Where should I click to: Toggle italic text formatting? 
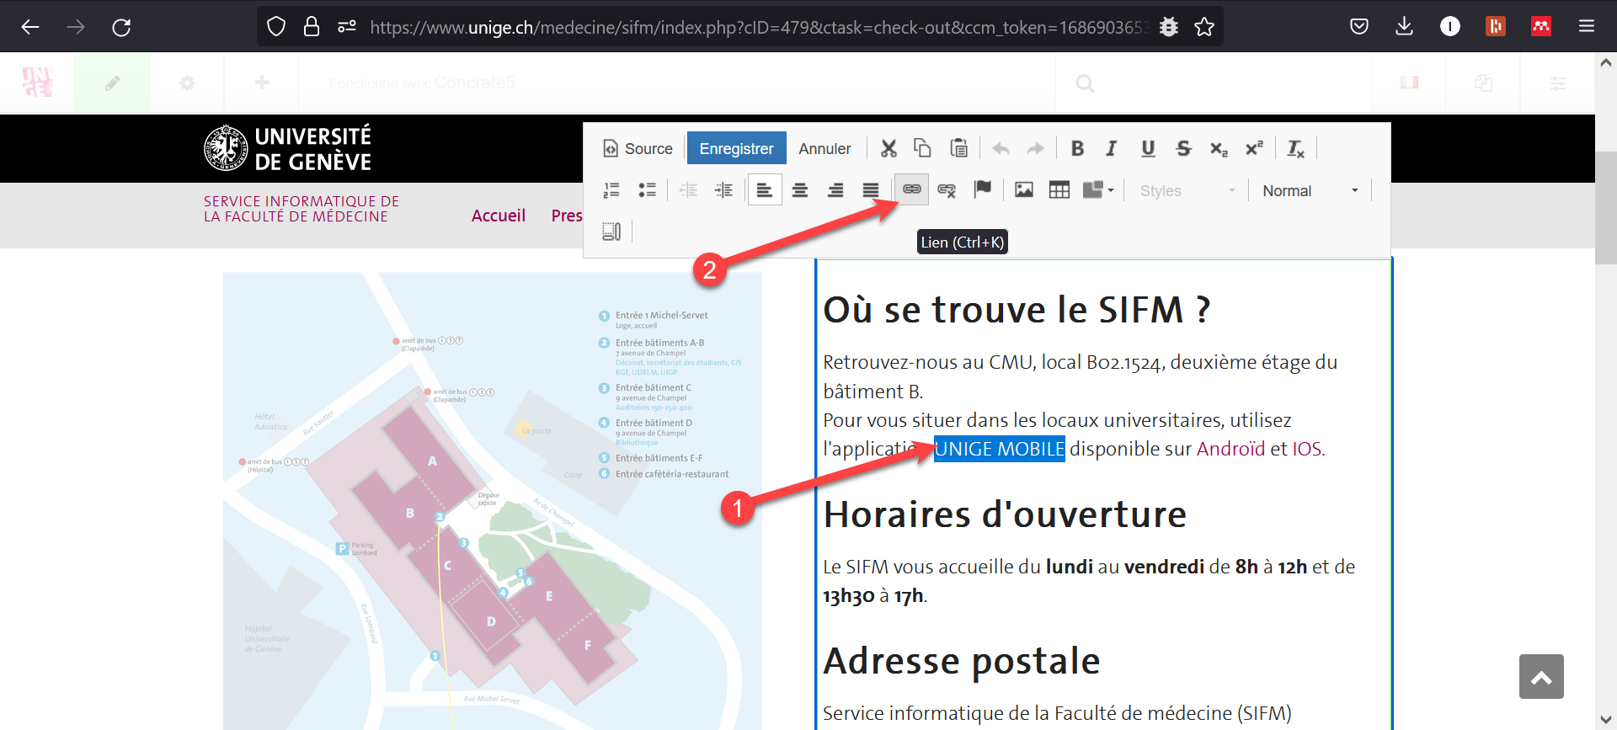[x=1112, y=149]
